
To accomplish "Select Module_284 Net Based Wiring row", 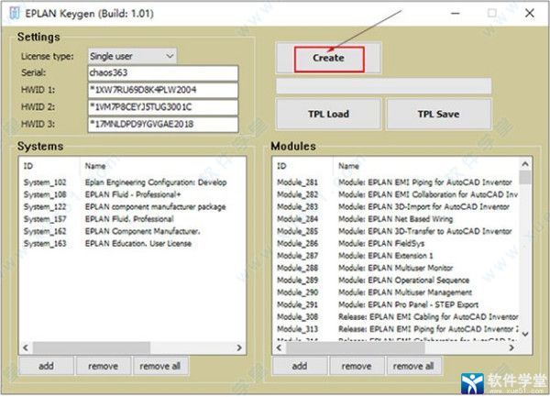I will pyautogui.click(x=396, y=219).
